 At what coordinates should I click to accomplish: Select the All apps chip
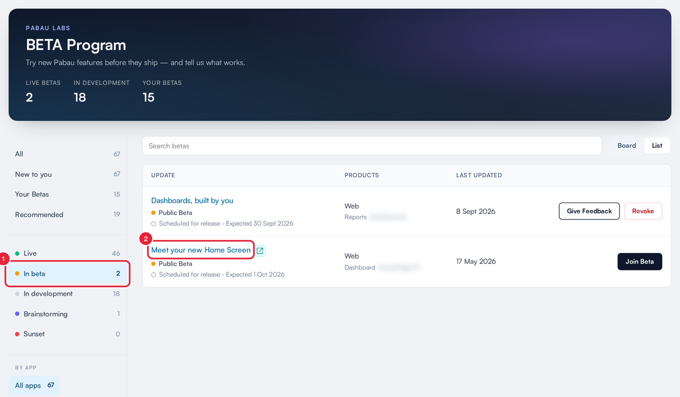34,386
